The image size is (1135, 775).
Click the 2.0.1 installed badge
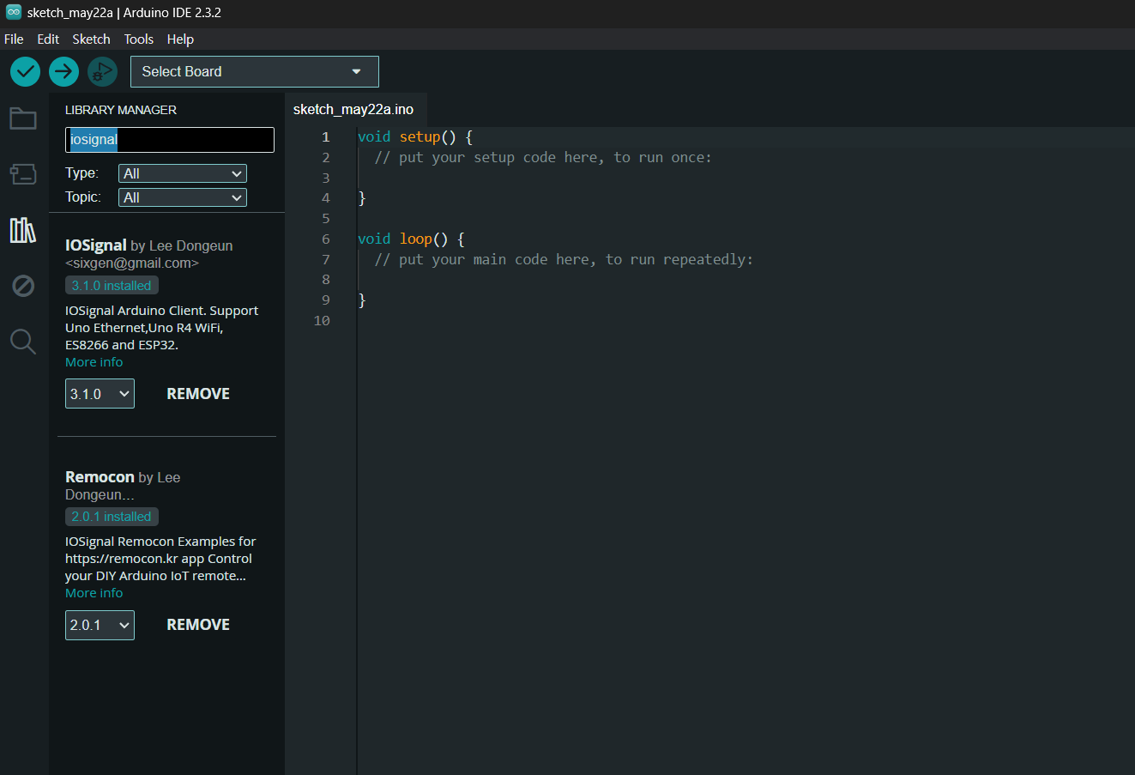[x=112, y=517]
